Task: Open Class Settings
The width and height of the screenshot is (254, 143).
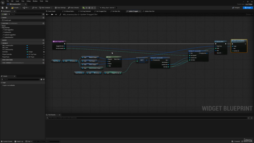Action: tap(60, 8)
